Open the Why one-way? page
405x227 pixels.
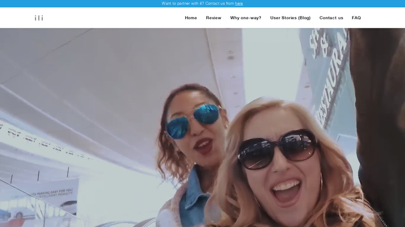tap(245, 18)
